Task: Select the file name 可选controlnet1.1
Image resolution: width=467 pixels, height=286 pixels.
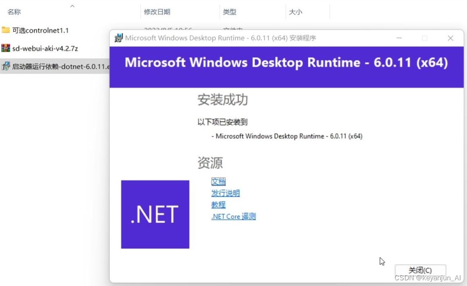Action: (x=40, y=30)
